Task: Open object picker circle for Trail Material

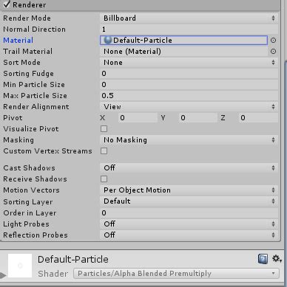Action: 273,52
